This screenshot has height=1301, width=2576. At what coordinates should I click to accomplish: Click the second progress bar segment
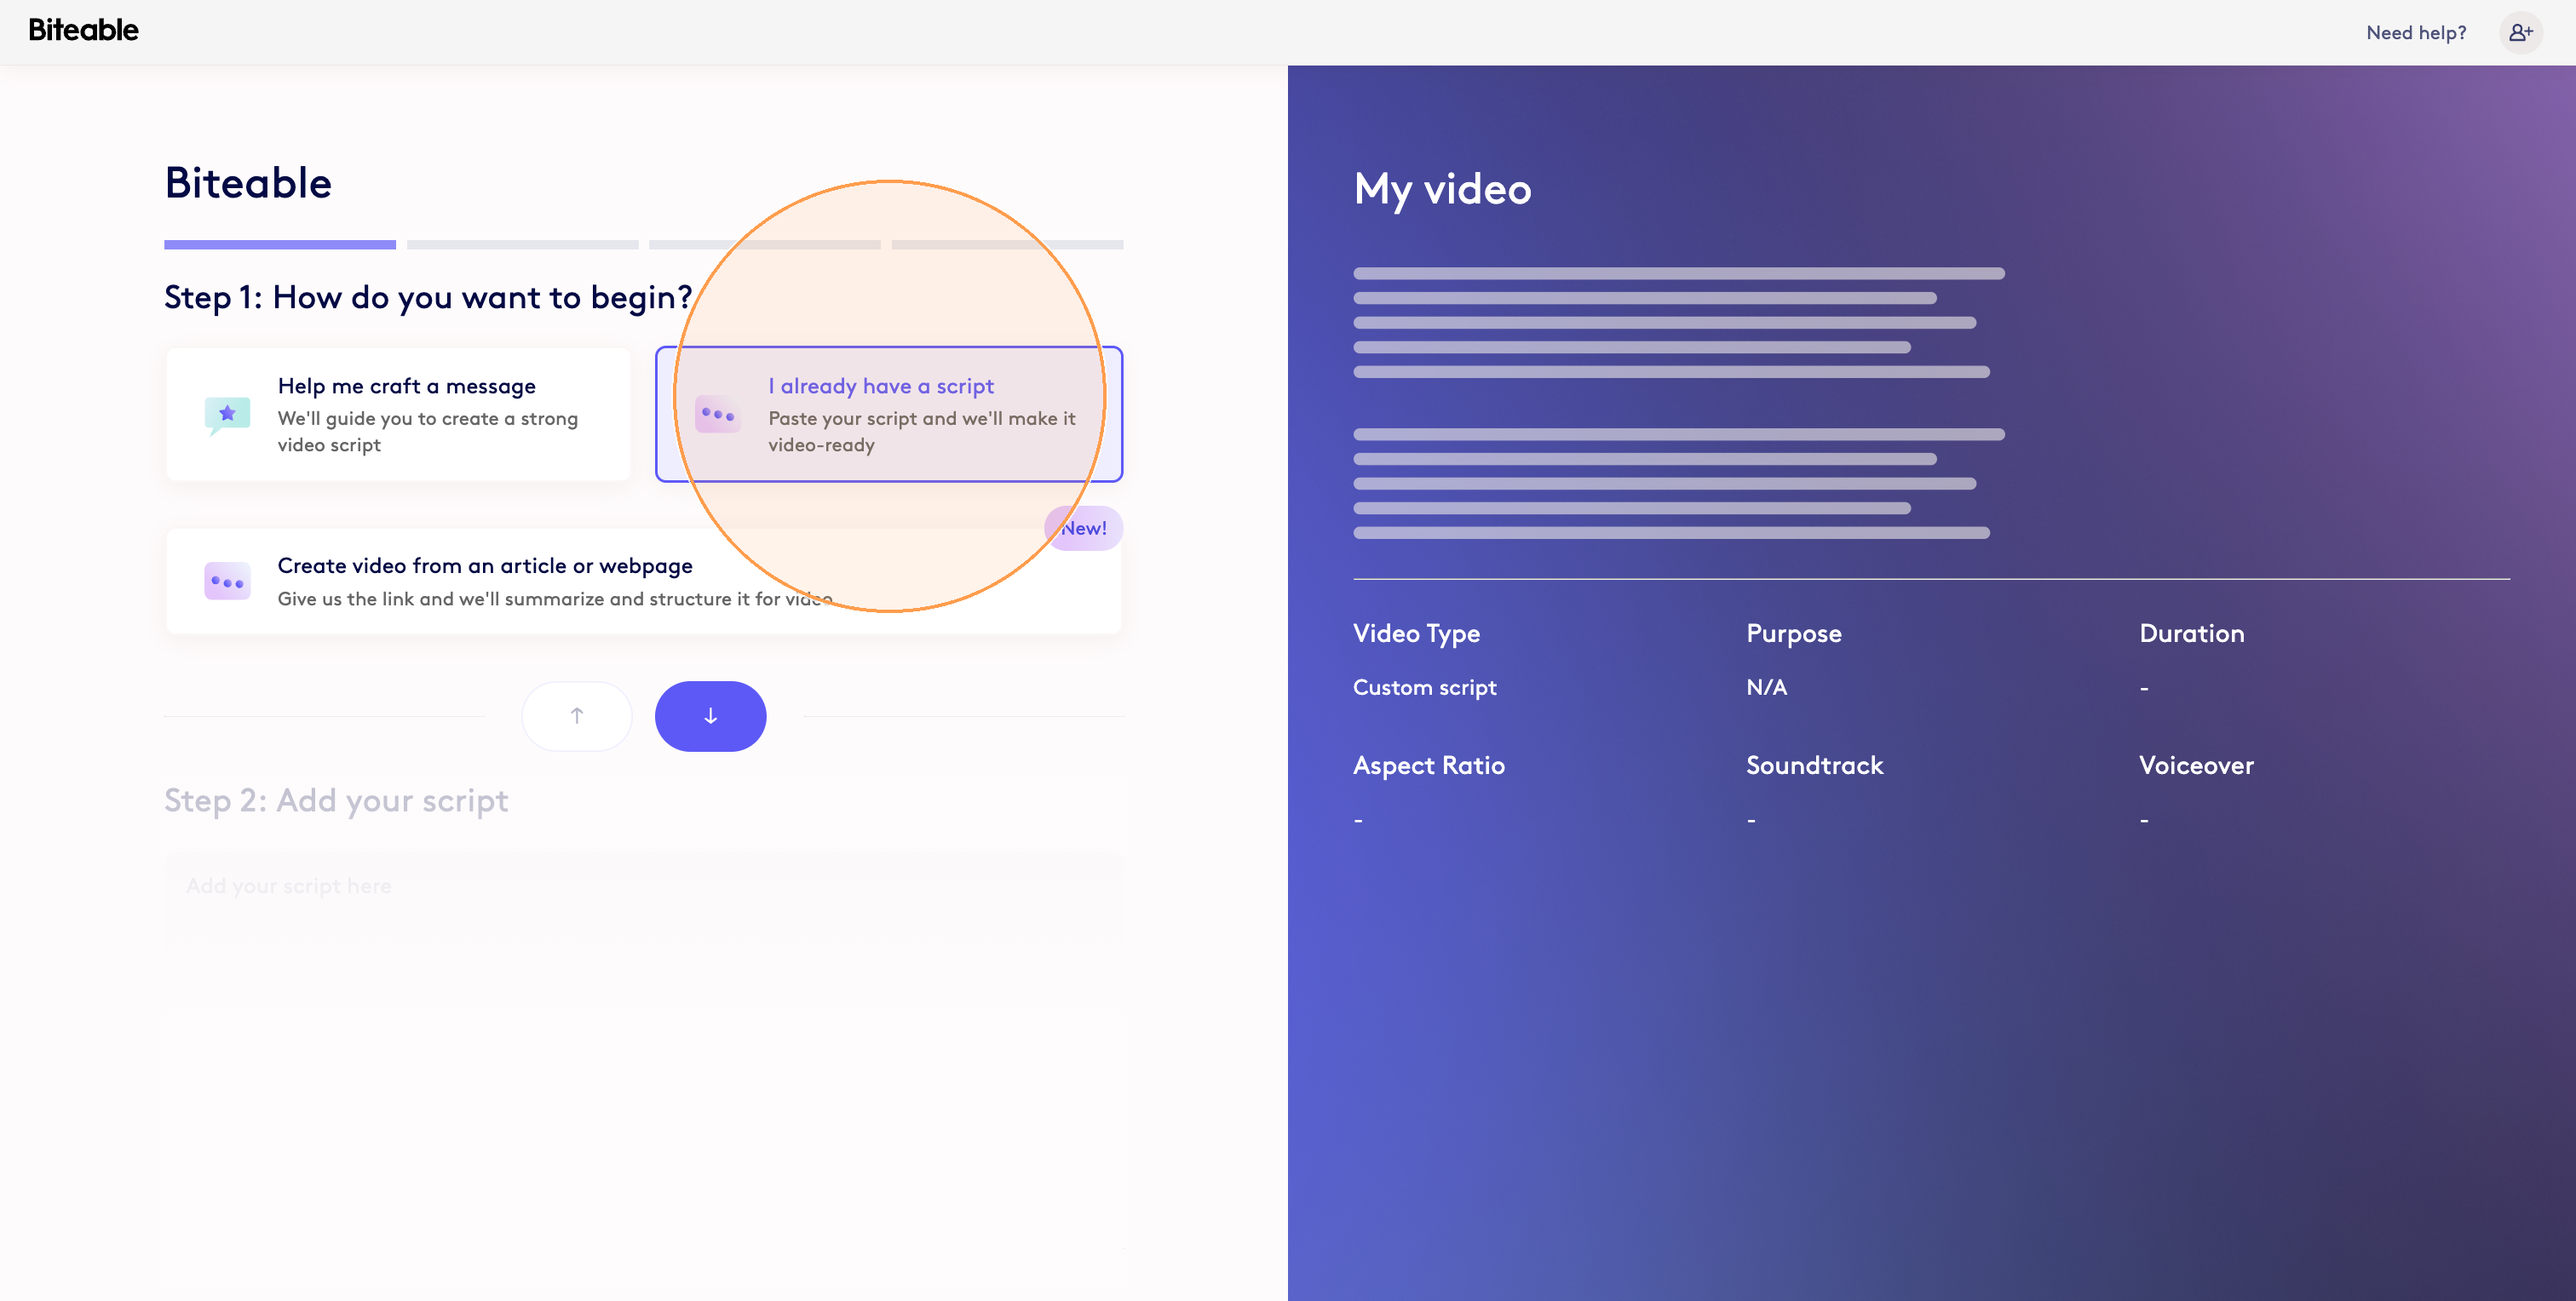point(522,244)
